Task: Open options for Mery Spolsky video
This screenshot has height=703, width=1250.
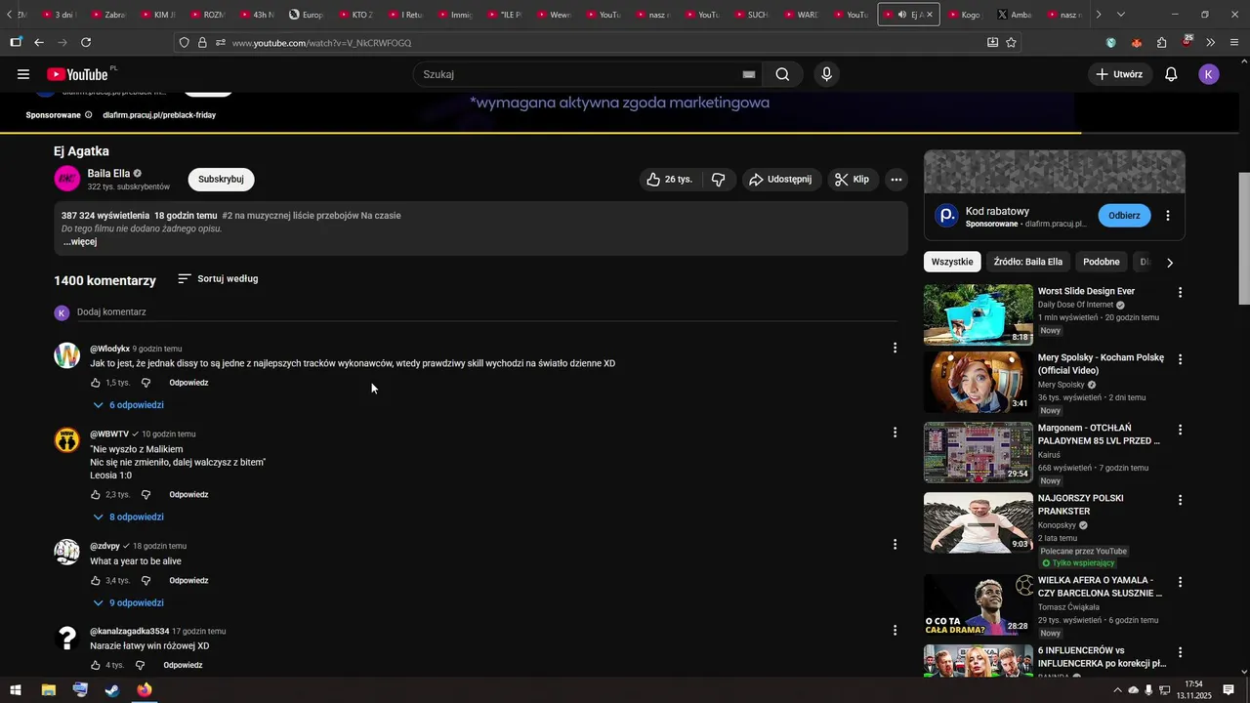Action: (x=1180, y=359)
